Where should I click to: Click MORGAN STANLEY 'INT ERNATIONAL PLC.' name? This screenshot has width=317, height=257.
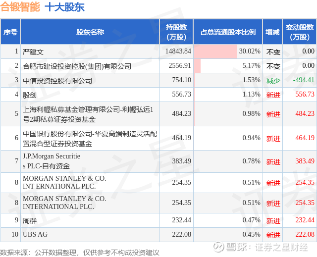(x=64, y=182)
